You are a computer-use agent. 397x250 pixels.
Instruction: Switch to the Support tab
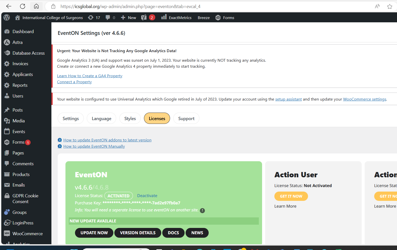pos(186,118)
